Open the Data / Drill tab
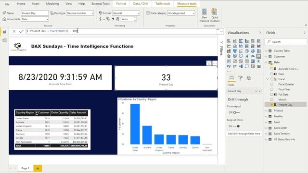Viewport: 308px width, 173px height. (141, 4)
